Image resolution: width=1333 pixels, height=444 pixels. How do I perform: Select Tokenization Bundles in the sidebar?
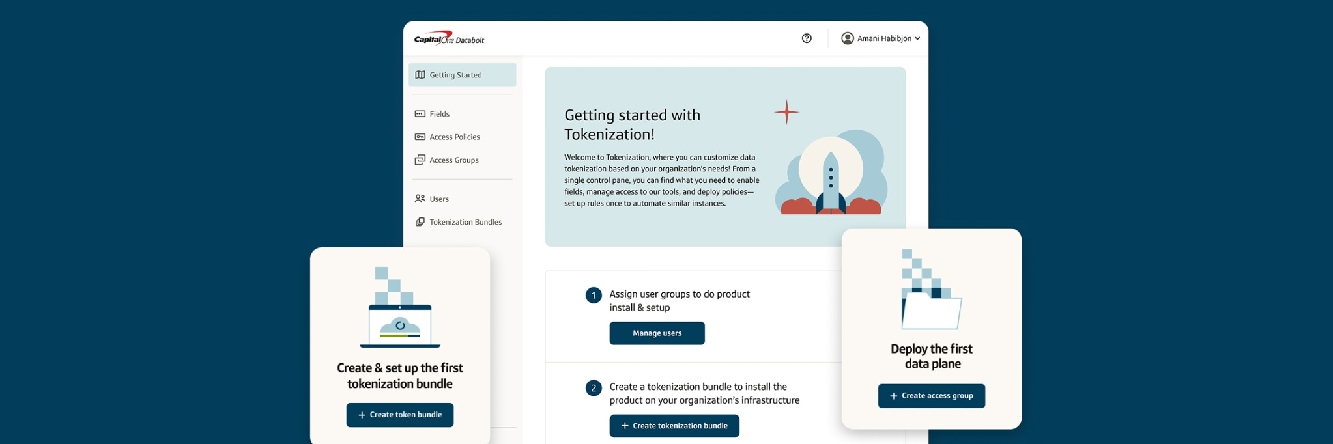pyautogui.click(x=465, y=222)
